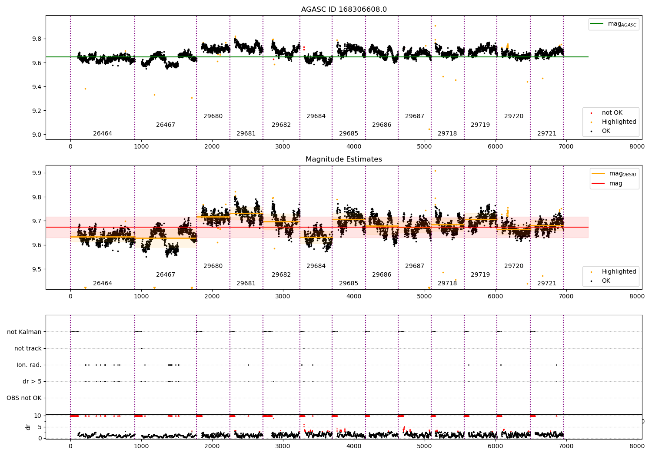Click obsid label 29686 in Magnitude Estimates plot
652x456 pixels.
click(382, 275)
